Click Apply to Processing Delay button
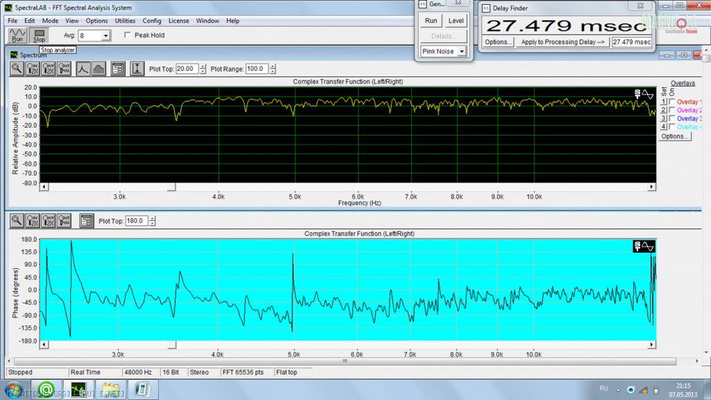The width and height of the screenshot is (711, 400). pos(562,42)
